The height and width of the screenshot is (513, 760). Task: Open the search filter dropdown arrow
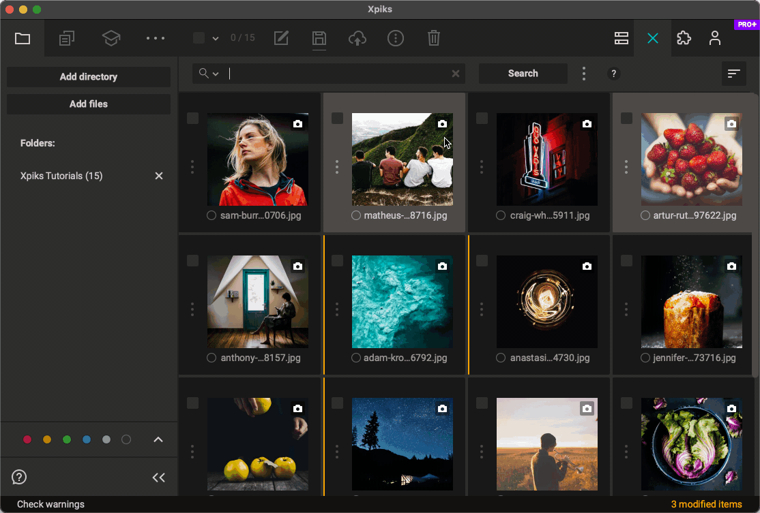[216, 73]
